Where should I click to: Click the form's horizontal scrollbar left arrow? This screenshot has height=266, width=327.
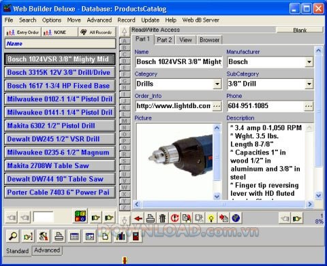[x=137, y=204]
